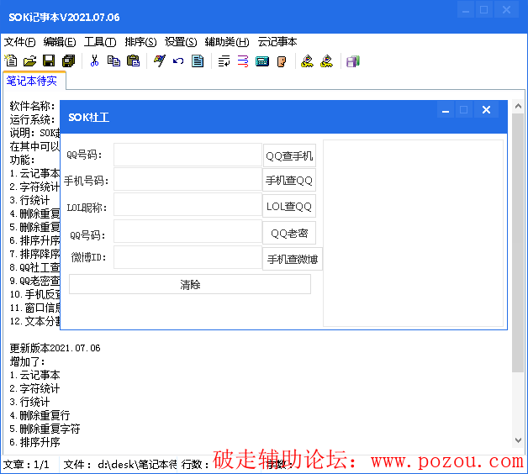Open the 工具(T) menu
The image size is (528, 474).
coord(100,42)
